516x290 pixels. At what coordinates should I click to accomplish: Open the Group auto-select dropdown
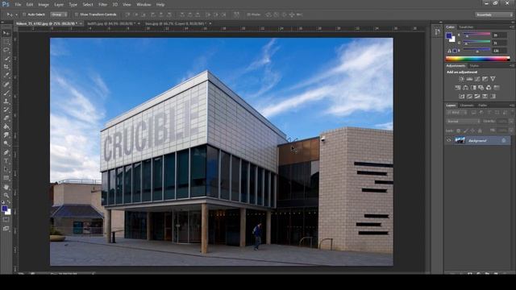click(59, 14)
